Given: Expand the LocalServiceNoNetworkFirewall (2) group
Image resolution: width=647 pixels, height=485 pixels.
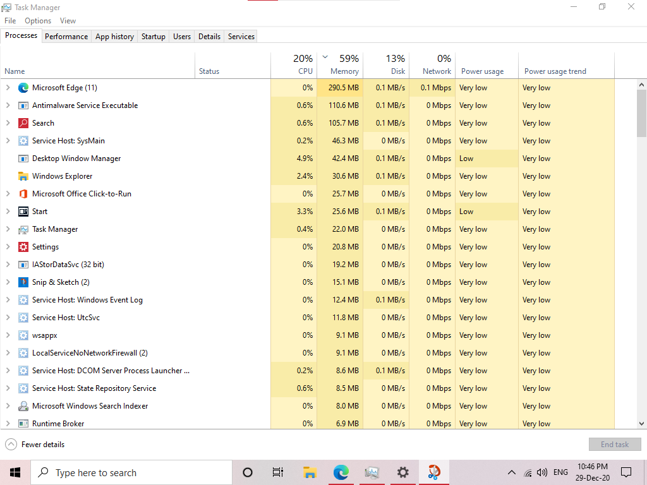Looking at the screenshot, I should pyautogui.click(x=8, y=353).
